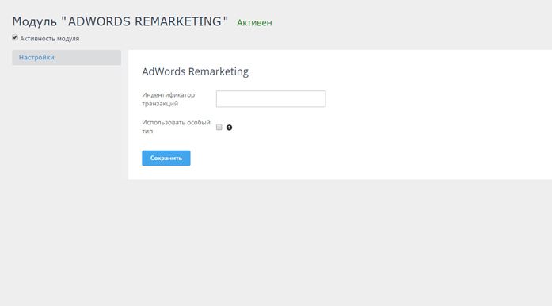
Task: Click the Индентификатор транзакций label
Action: (168, 99)
